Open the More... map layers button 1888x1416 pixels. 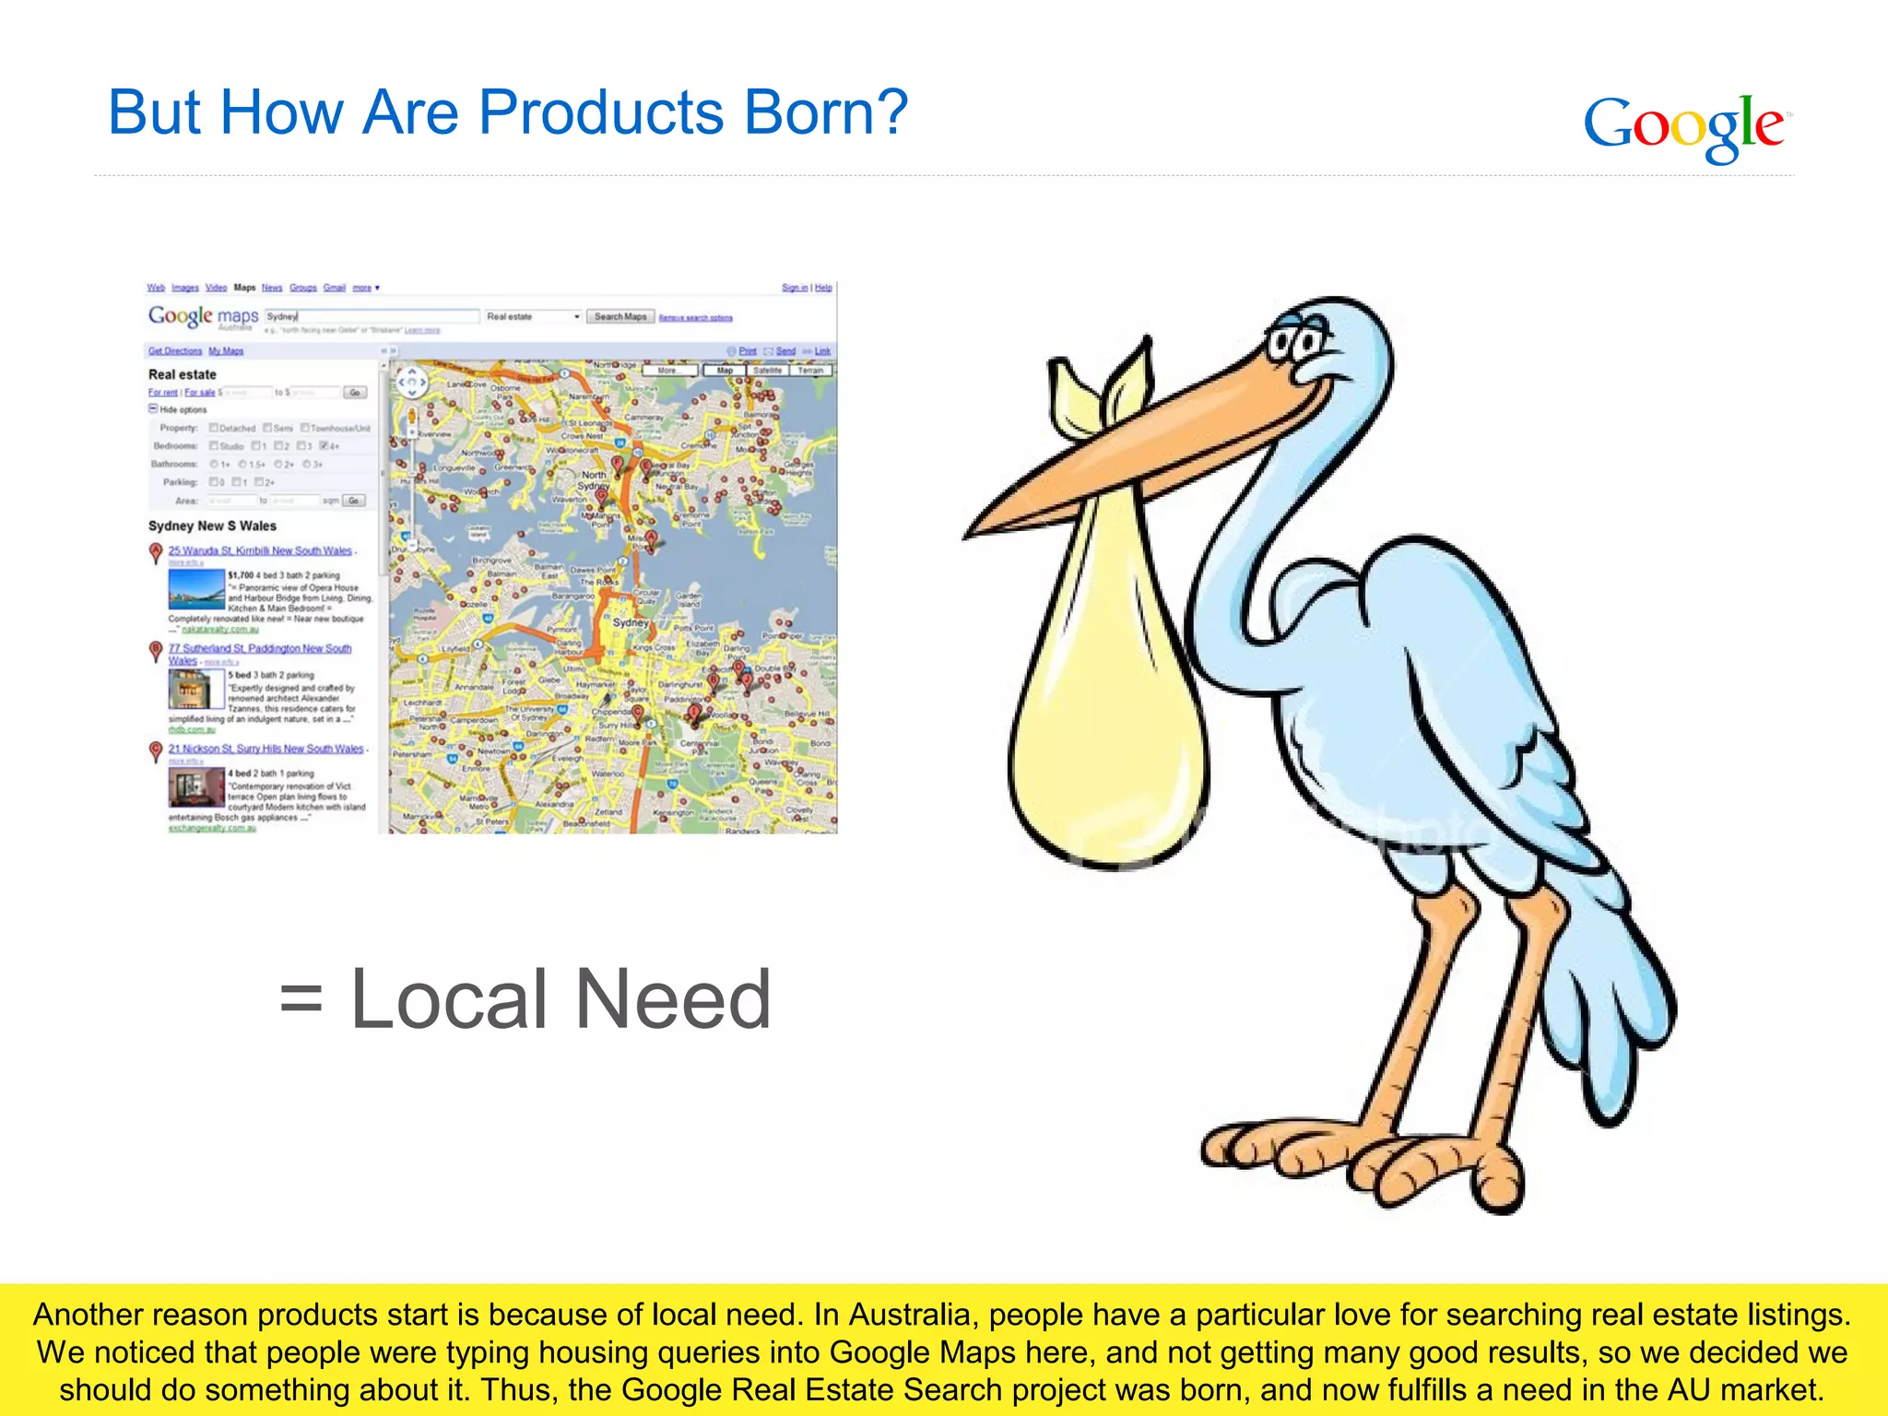click(x=670, y=371)
